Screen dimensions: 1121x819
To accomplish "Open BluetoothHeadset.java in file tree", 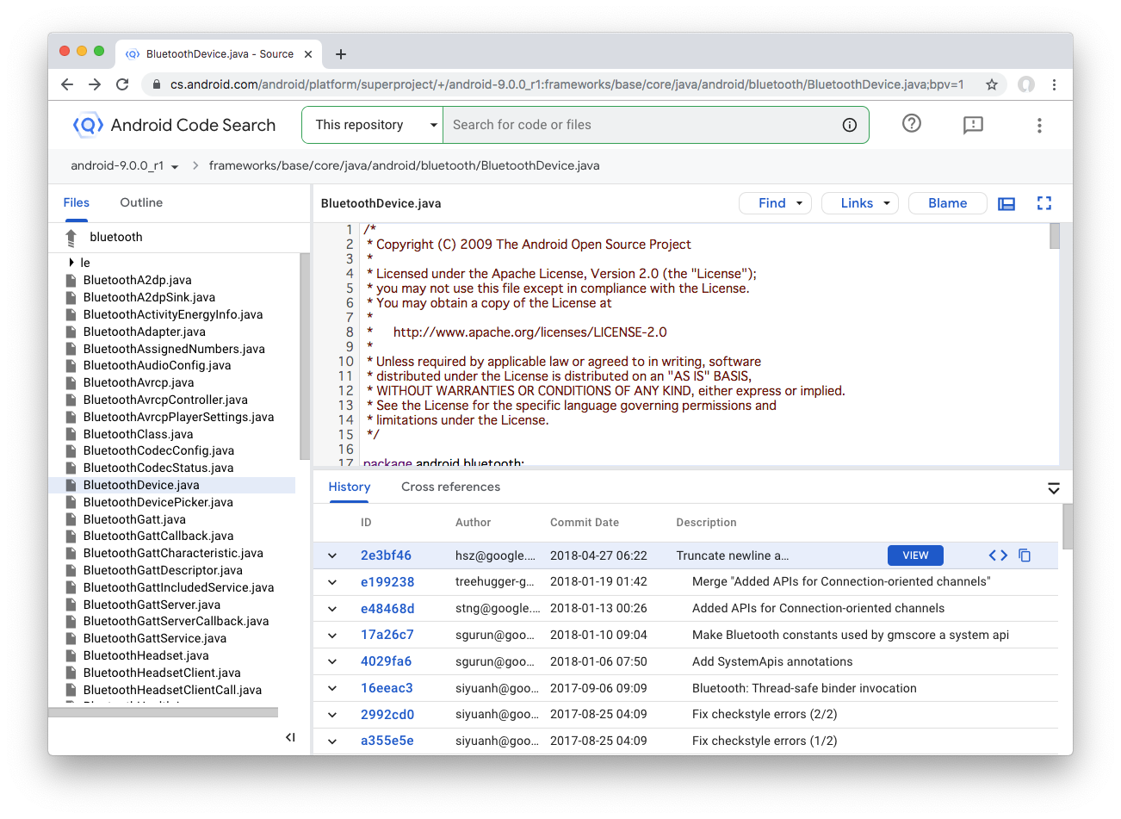I will coord(146,655).
